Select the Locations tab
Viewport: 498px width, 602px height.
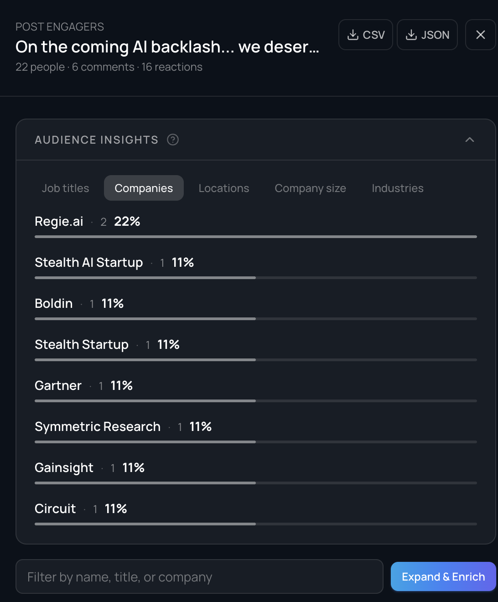[x=223, y=188]
